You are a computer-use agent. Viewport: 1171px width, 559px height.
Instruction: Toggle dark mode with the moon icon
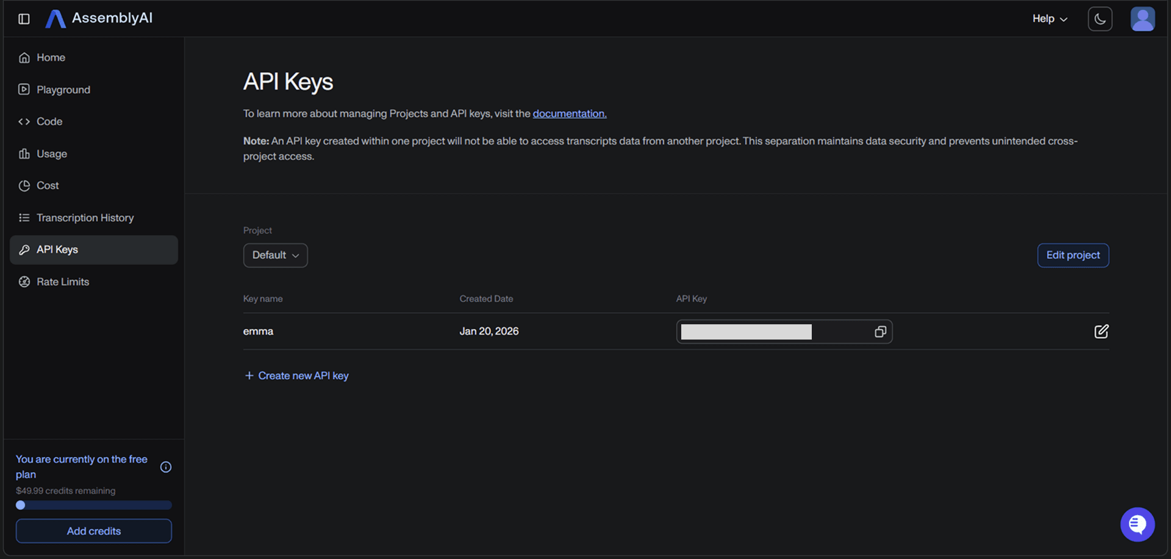[x=1100, y=18]
